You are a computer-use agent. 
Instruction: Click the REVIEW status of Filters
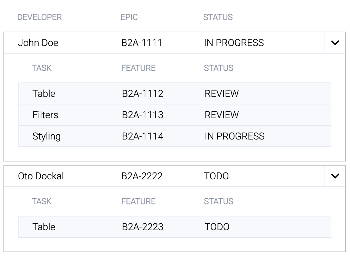tap(222, 115)
